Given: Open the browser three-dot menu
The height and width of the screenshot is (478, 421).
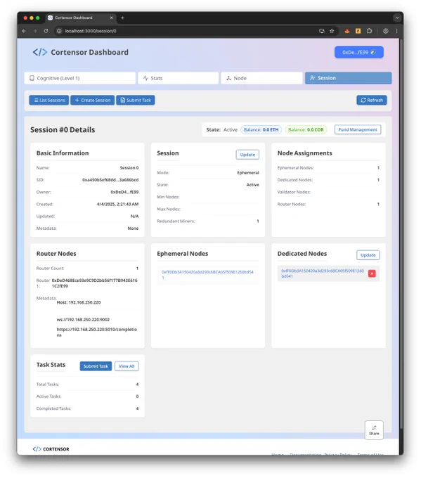Looking at the screenshot, I should pos(396,31).
